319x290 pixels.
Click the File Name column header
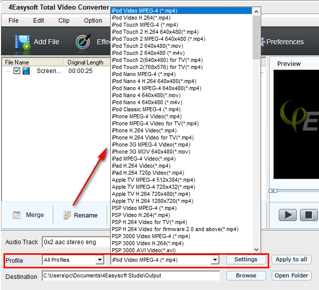33,62
